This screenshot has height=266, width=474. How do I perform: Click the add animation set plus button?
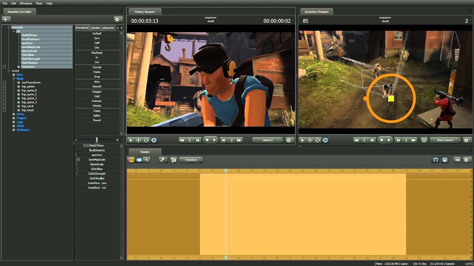click(7, 19)
